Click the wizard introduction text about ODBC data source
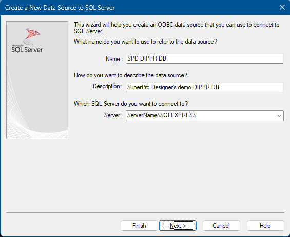Screen dimensions: 290x237 coord(177,28)
